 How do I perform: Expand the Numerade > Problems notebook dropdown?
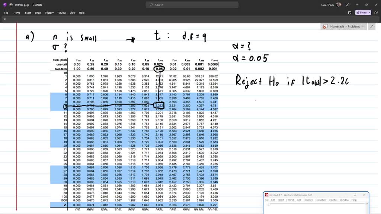click(364, 26)
